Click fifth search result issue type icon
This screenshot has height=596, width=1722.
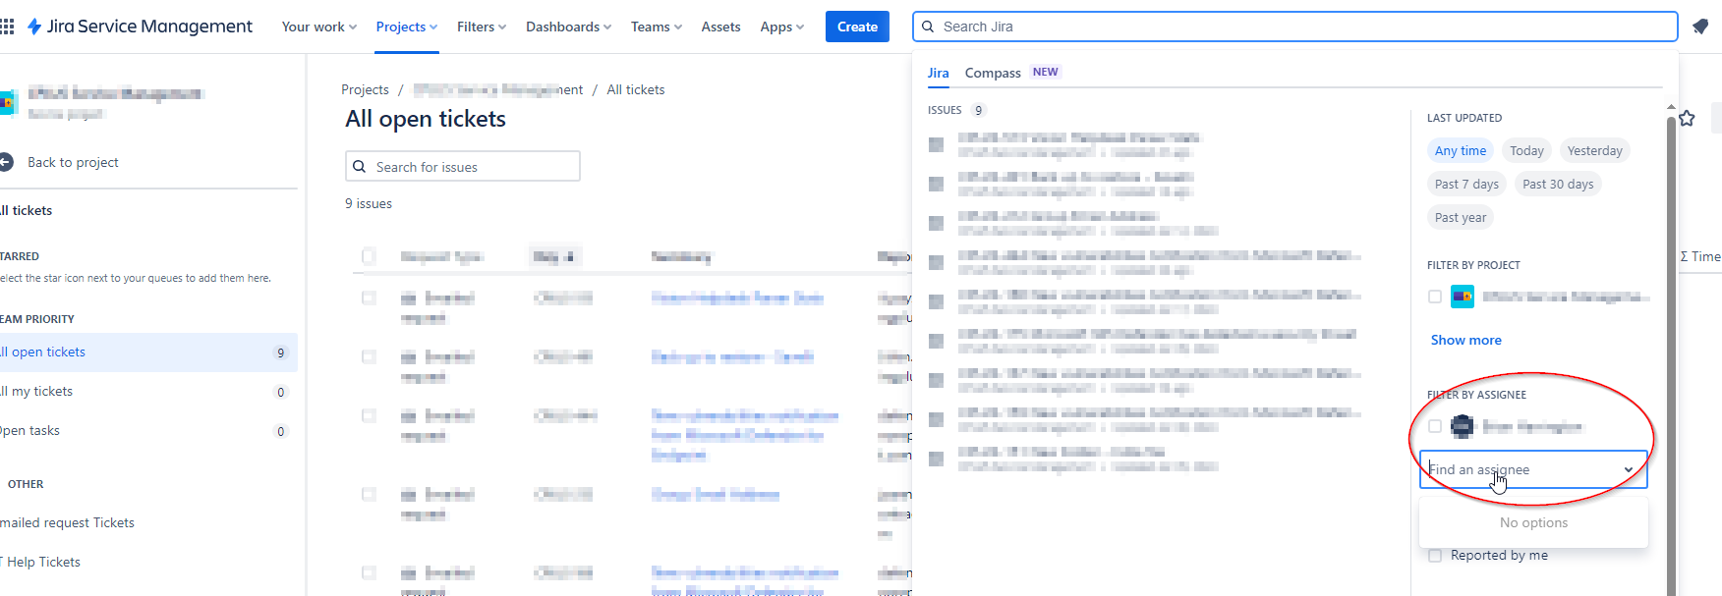(936, 301)
